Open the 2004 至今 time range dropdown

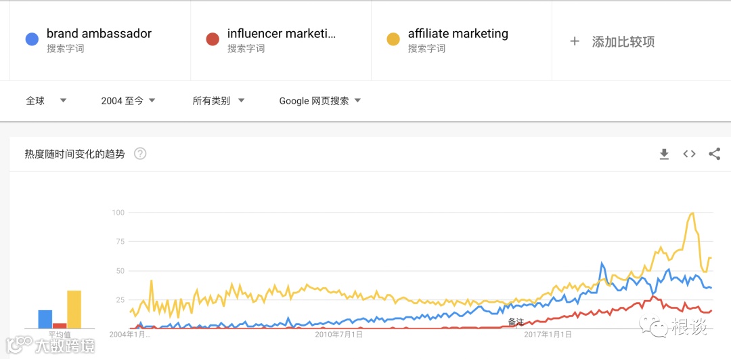(x=128, y=101)
